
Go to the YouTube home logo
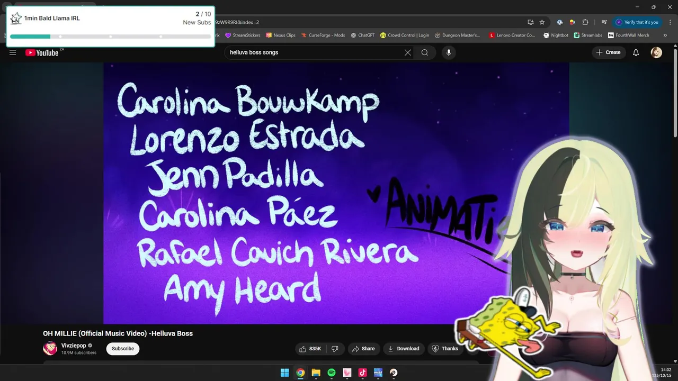coord(42,52)
